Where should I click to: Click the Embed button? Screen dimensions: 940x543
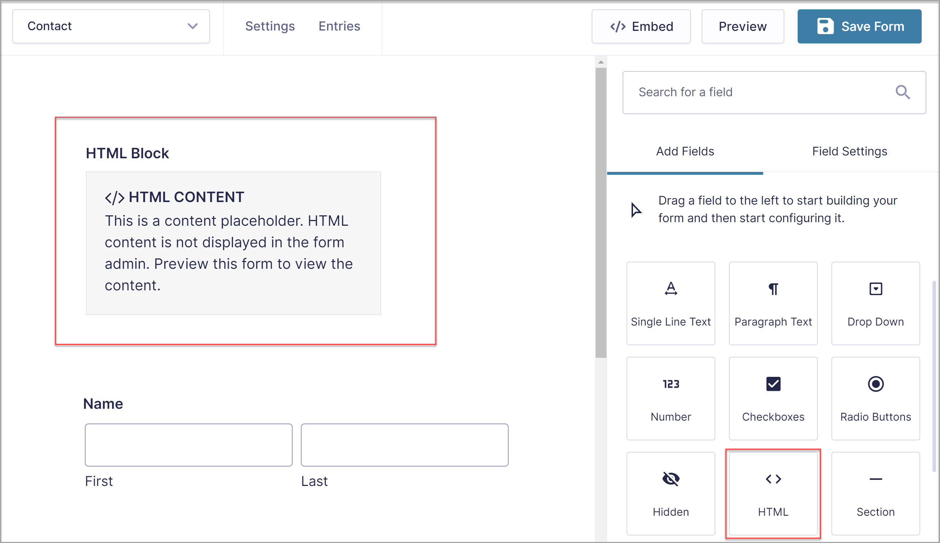(641, 27)
